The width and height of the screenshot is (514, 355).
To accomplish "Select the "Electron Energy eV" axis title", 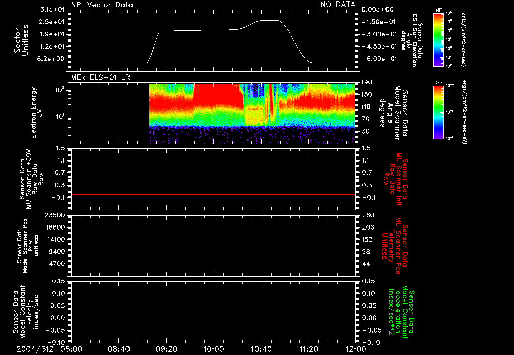I will [x=36, y=113].
